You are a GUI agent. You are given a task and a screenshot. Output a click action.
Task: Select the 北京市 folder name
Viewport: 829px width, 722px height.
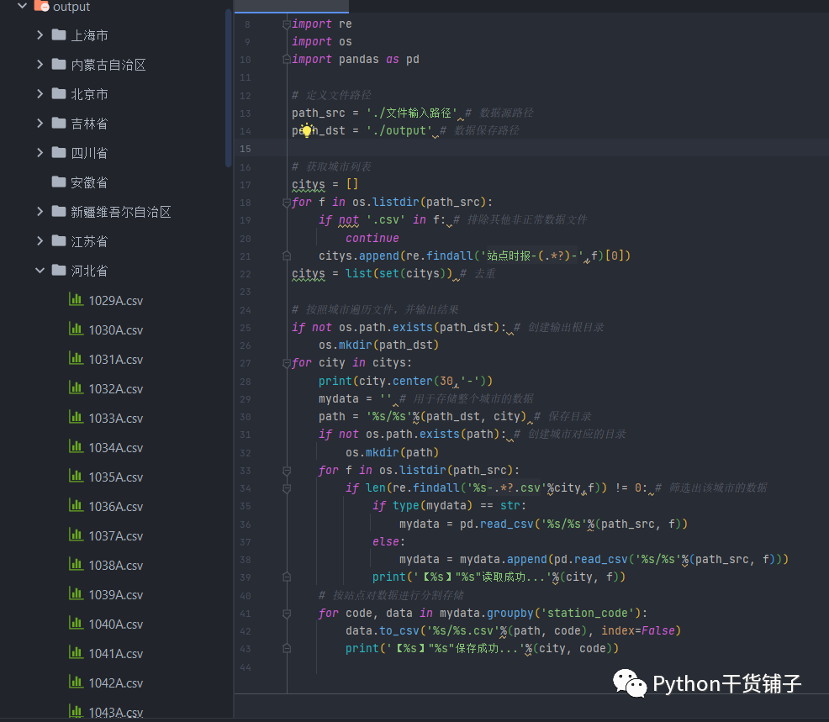tap(89, 95)
